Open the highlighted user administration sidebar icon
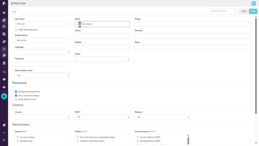Screen dimensions: 259x146 click(x=4, y=96)
